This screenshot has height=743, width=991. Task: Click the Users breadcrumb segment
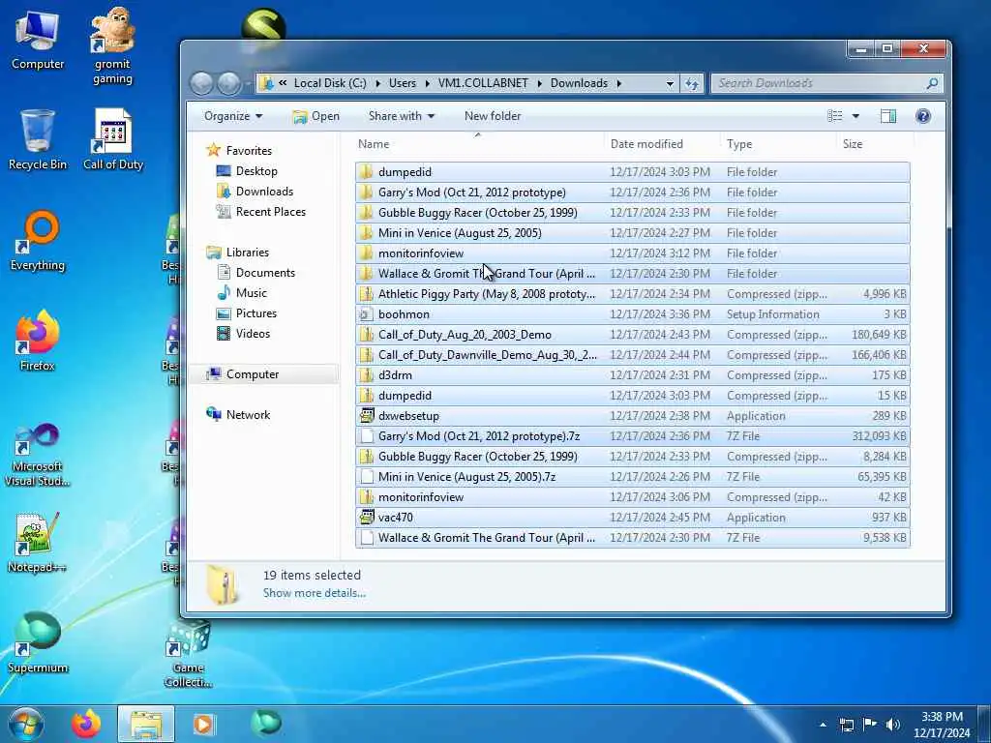[402, 83]
